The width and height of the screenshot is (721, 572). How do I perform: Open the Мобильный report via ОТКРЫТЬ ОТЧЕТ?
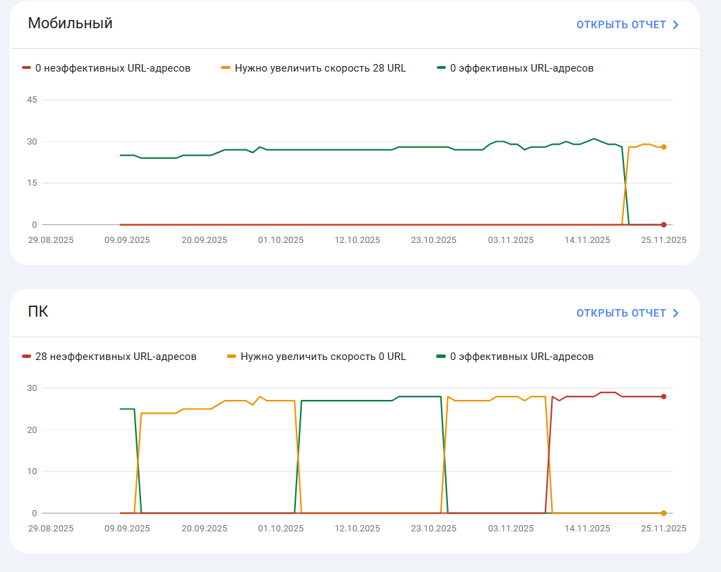coord(621,25)
